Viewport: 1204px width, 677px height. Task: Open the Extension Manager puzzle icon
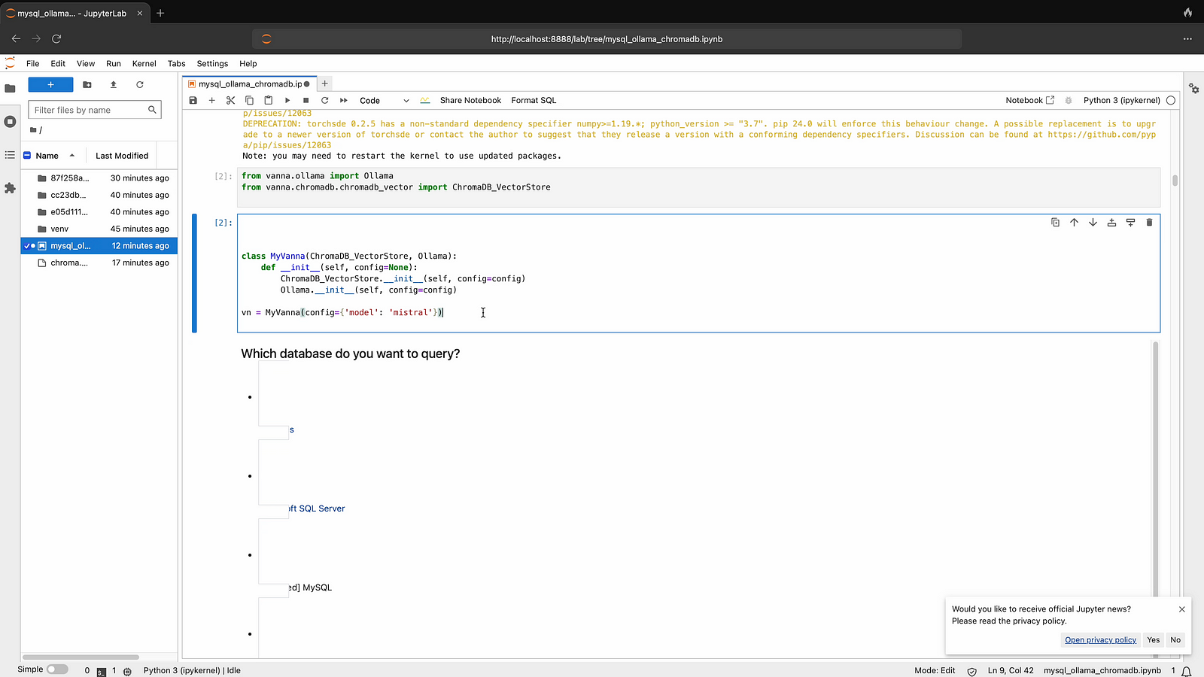[10, 188]
